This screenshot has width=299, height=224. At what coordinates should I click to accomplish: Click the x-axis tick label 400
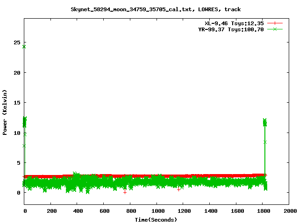(78, 211)
